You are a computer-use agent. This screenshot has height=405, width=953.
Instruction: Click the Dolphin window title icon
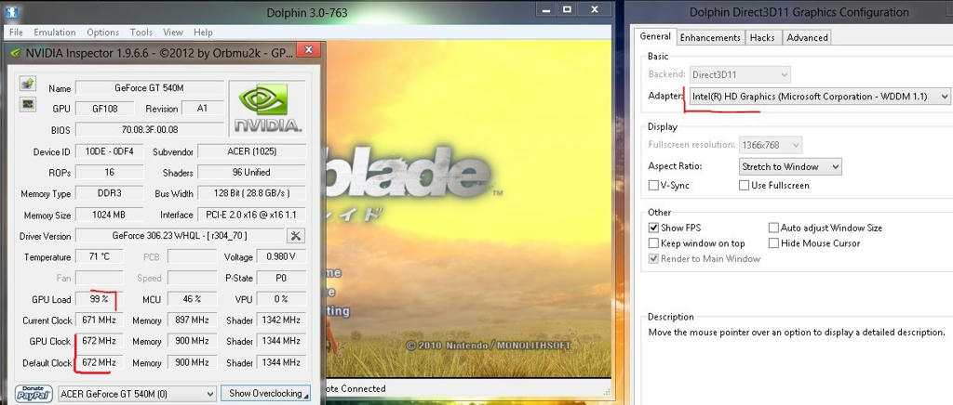click(11, 11)
